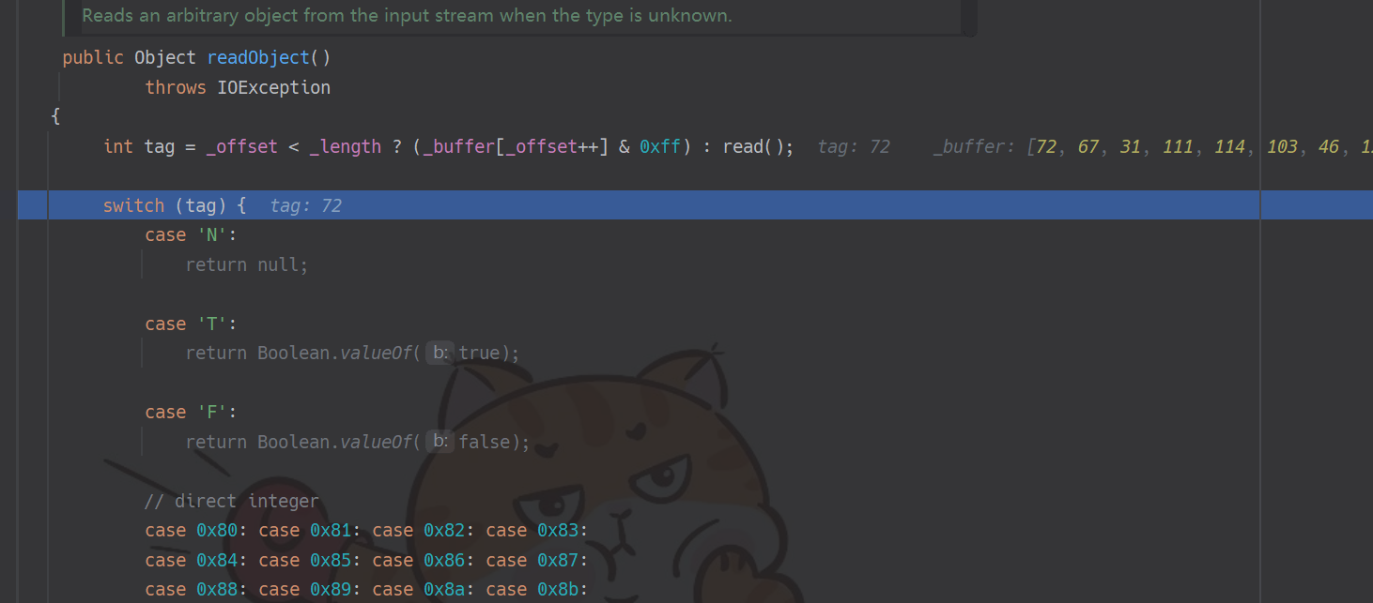Click the readObject method name
Screen dimensions: 1373x603
[x=258, y=58]
